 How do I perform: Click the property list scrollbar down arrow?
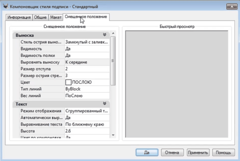coord(113,135)
